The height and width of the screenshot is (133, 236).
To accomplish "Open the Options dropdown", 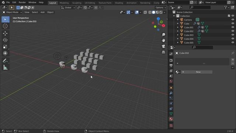I will pyautogui.click(x=161, y=7).
